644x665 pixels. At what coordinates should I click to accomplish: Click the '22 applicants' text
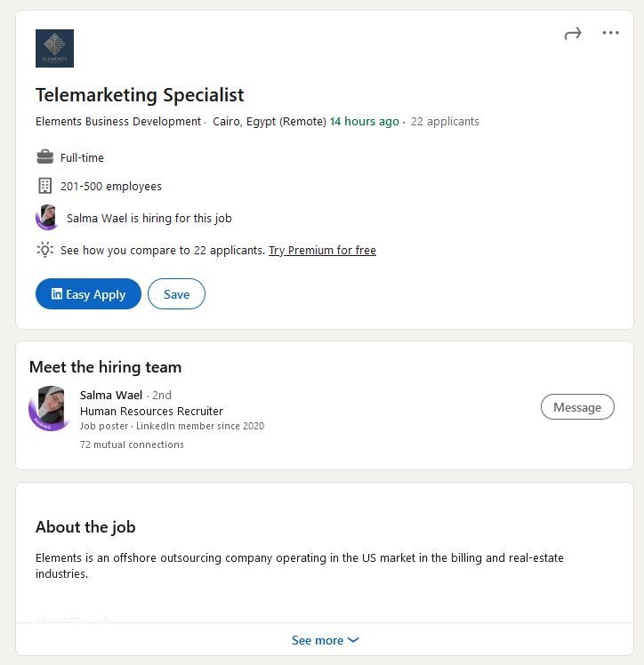pos(445,122)
